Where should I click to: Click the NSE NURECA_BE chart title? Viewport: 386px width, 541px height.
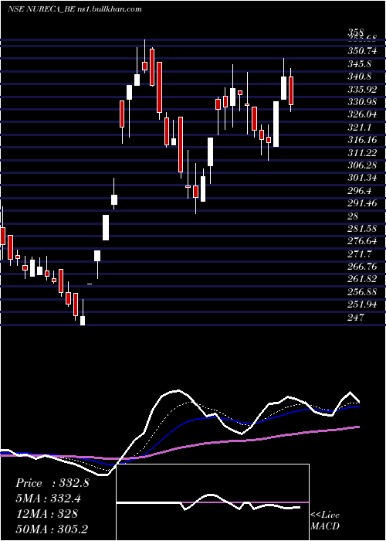(x=75, y=9)
